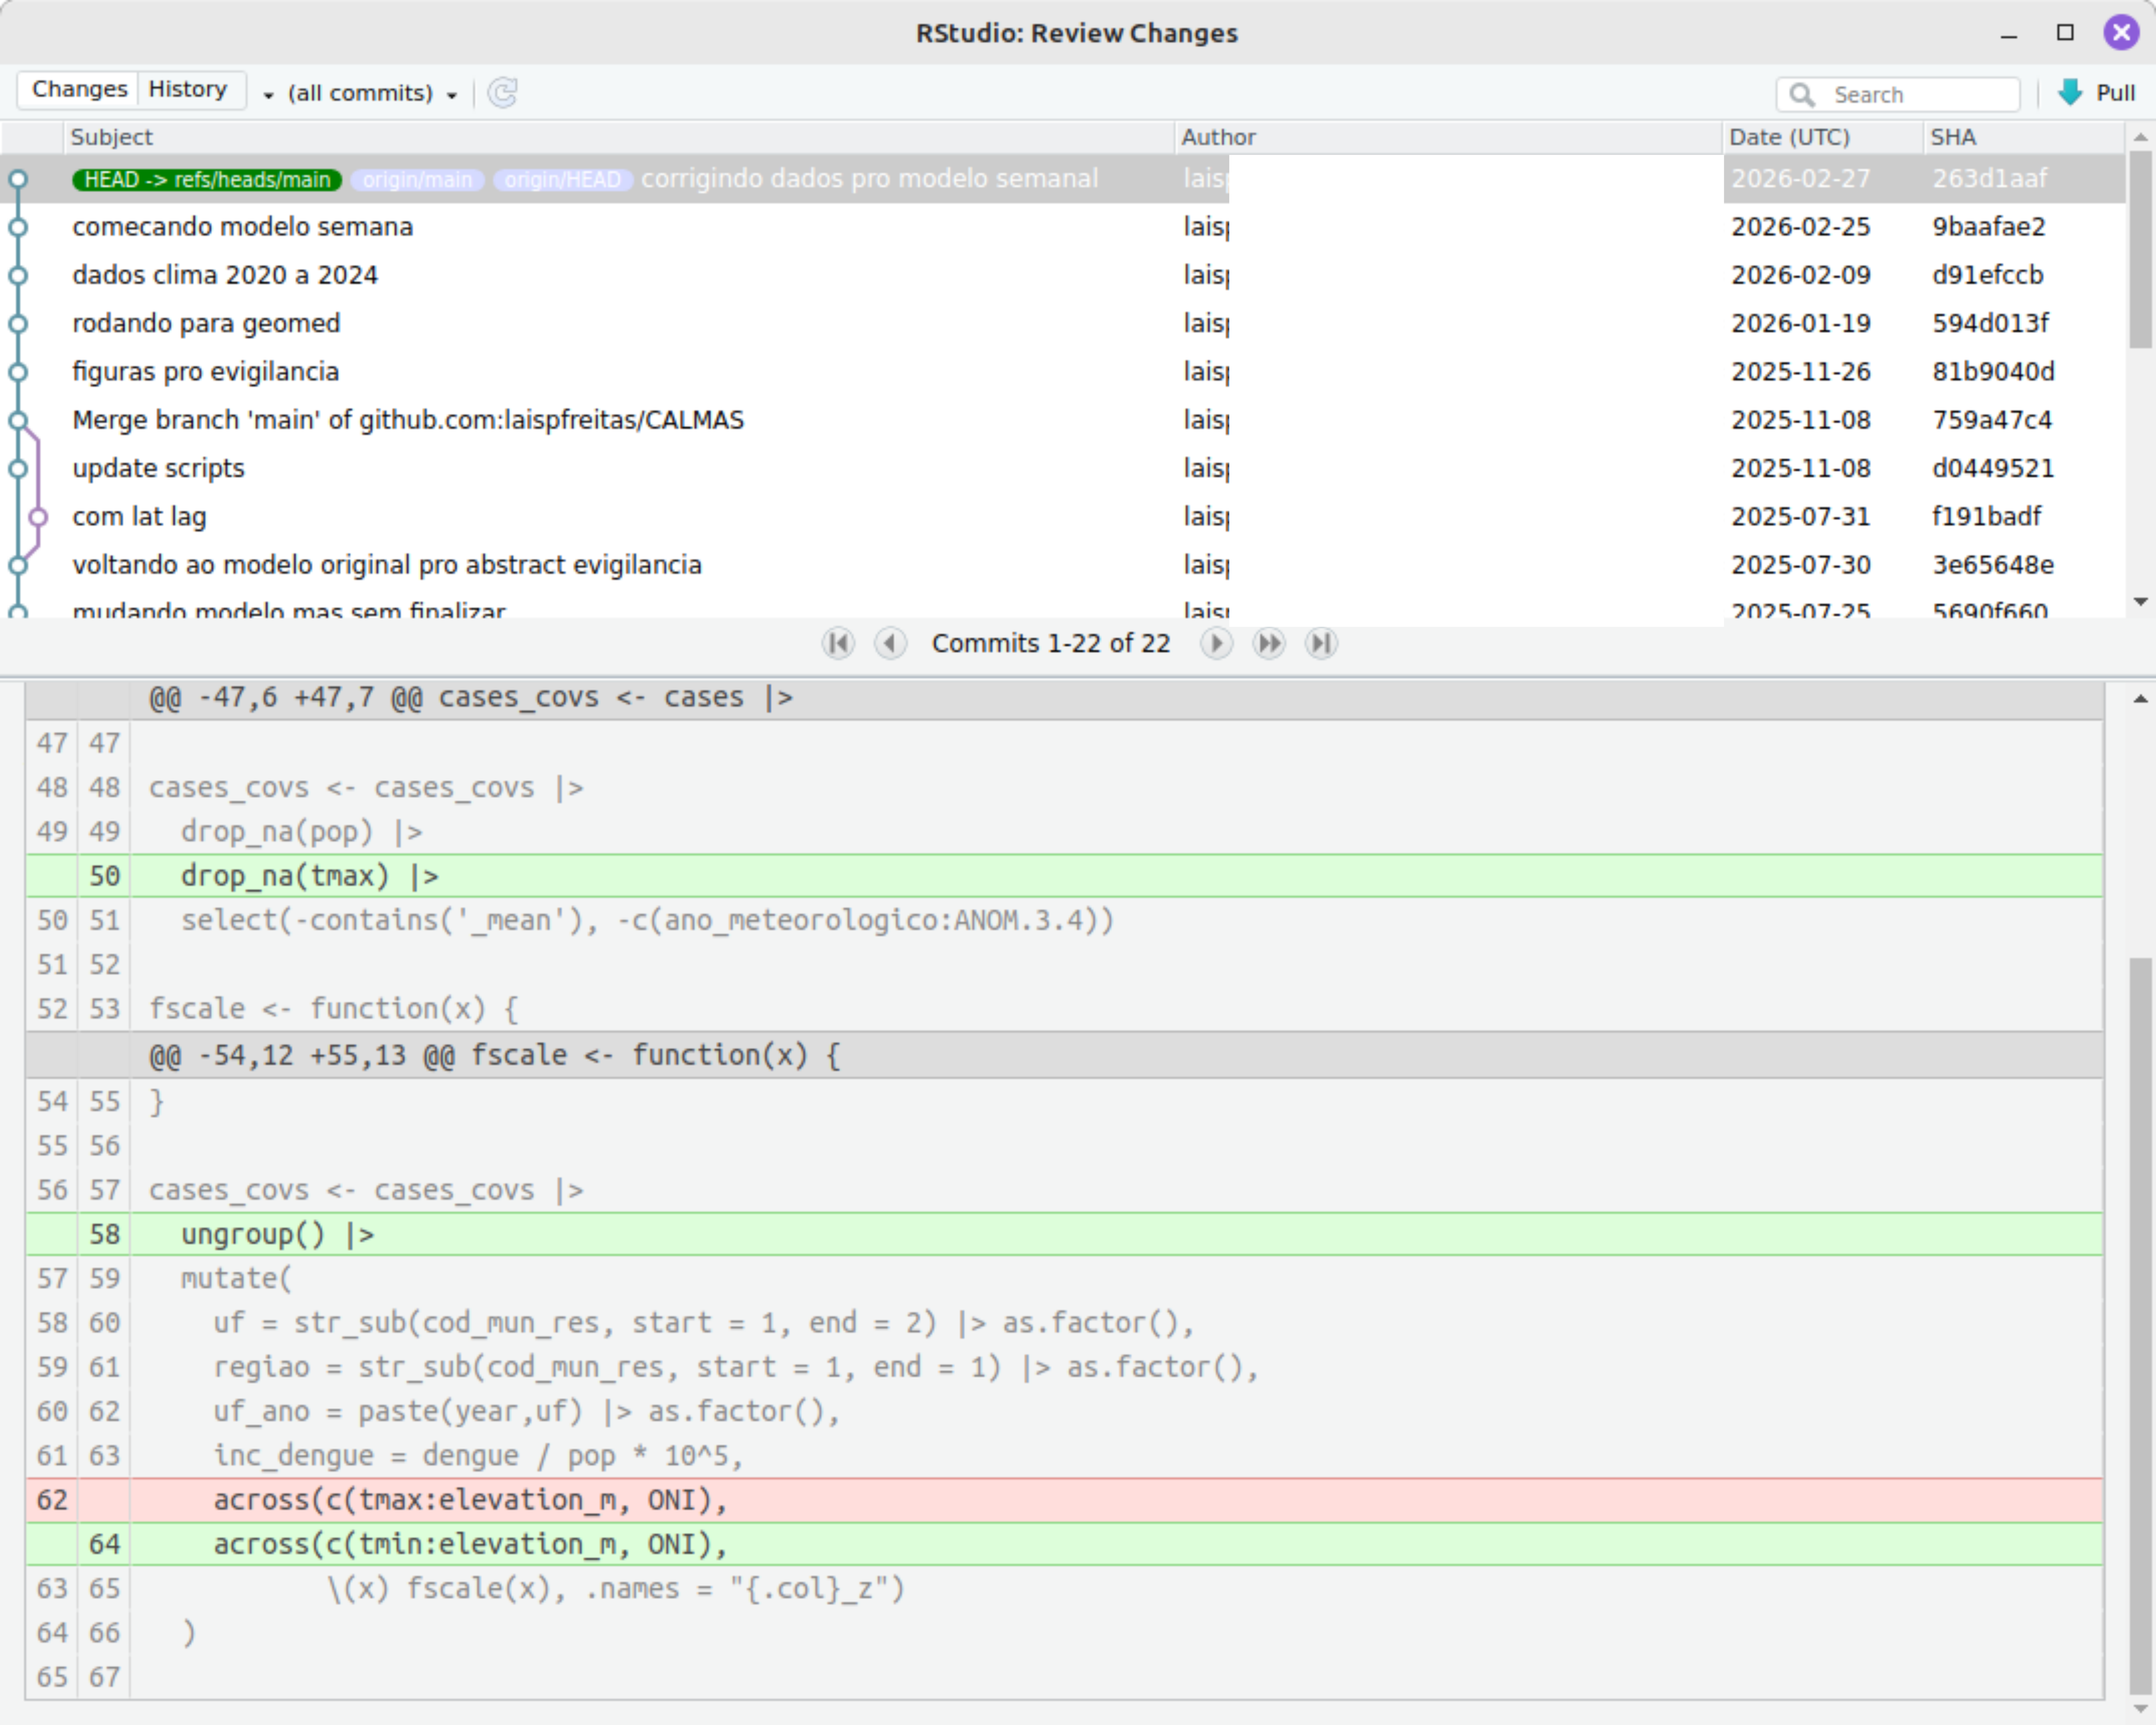Viewport: 2156px width, 1725px height.
Task: Select the 'update scripts' commit row
Action: point(158,468)
